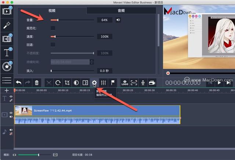Toggle link icon on titles track
The width and height of the screenshot is (235, 160).
[11, 100]
